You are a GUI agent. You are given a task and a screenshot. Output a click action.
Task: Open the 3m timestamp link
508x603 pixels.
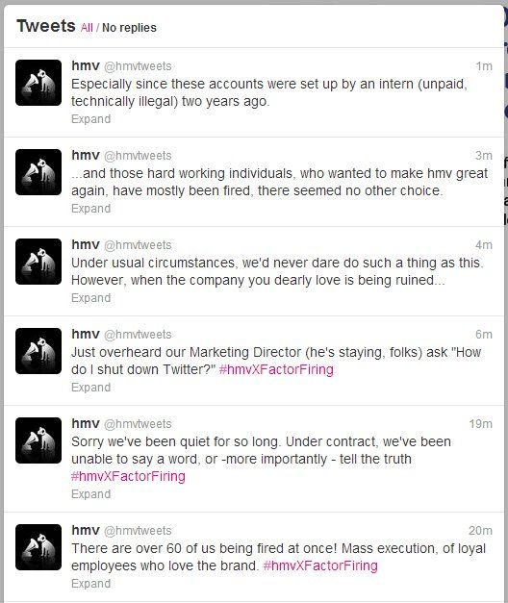pos(484,156)
